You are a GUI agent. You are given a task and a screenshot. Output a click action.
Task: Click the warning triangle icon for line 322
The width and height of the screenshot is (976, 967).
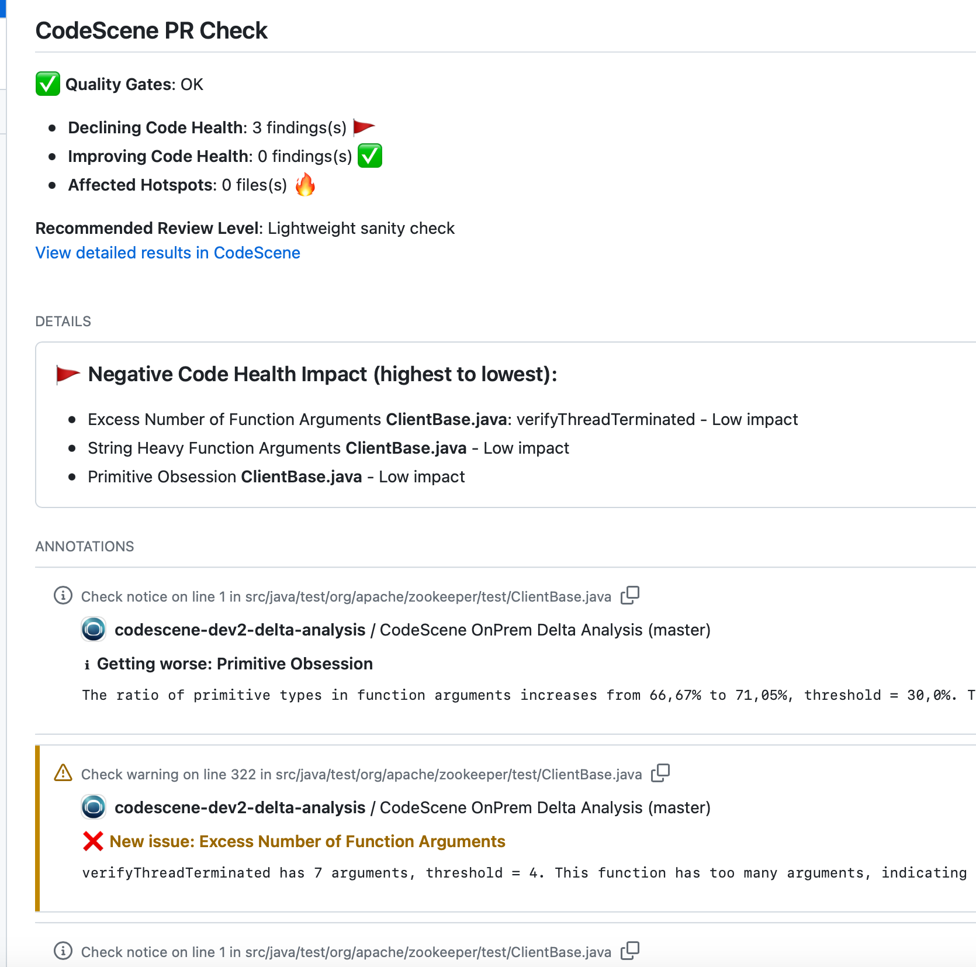[x=63, y=773]
